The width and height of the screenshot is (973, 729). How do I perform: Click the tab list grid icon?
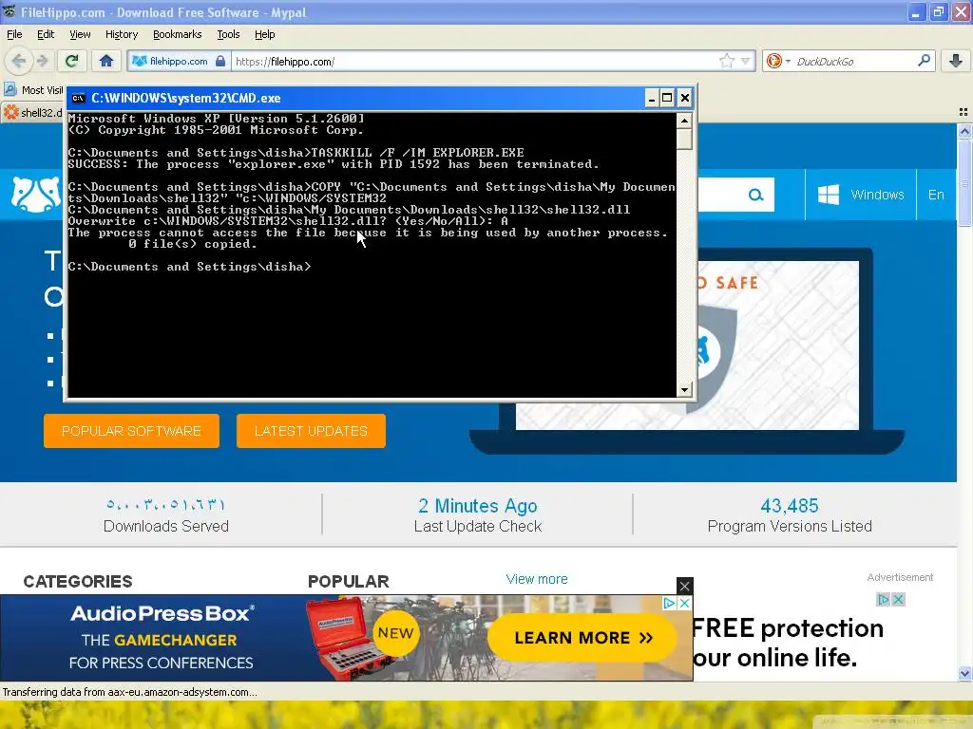pyautogui.click(x=963, y=112)
